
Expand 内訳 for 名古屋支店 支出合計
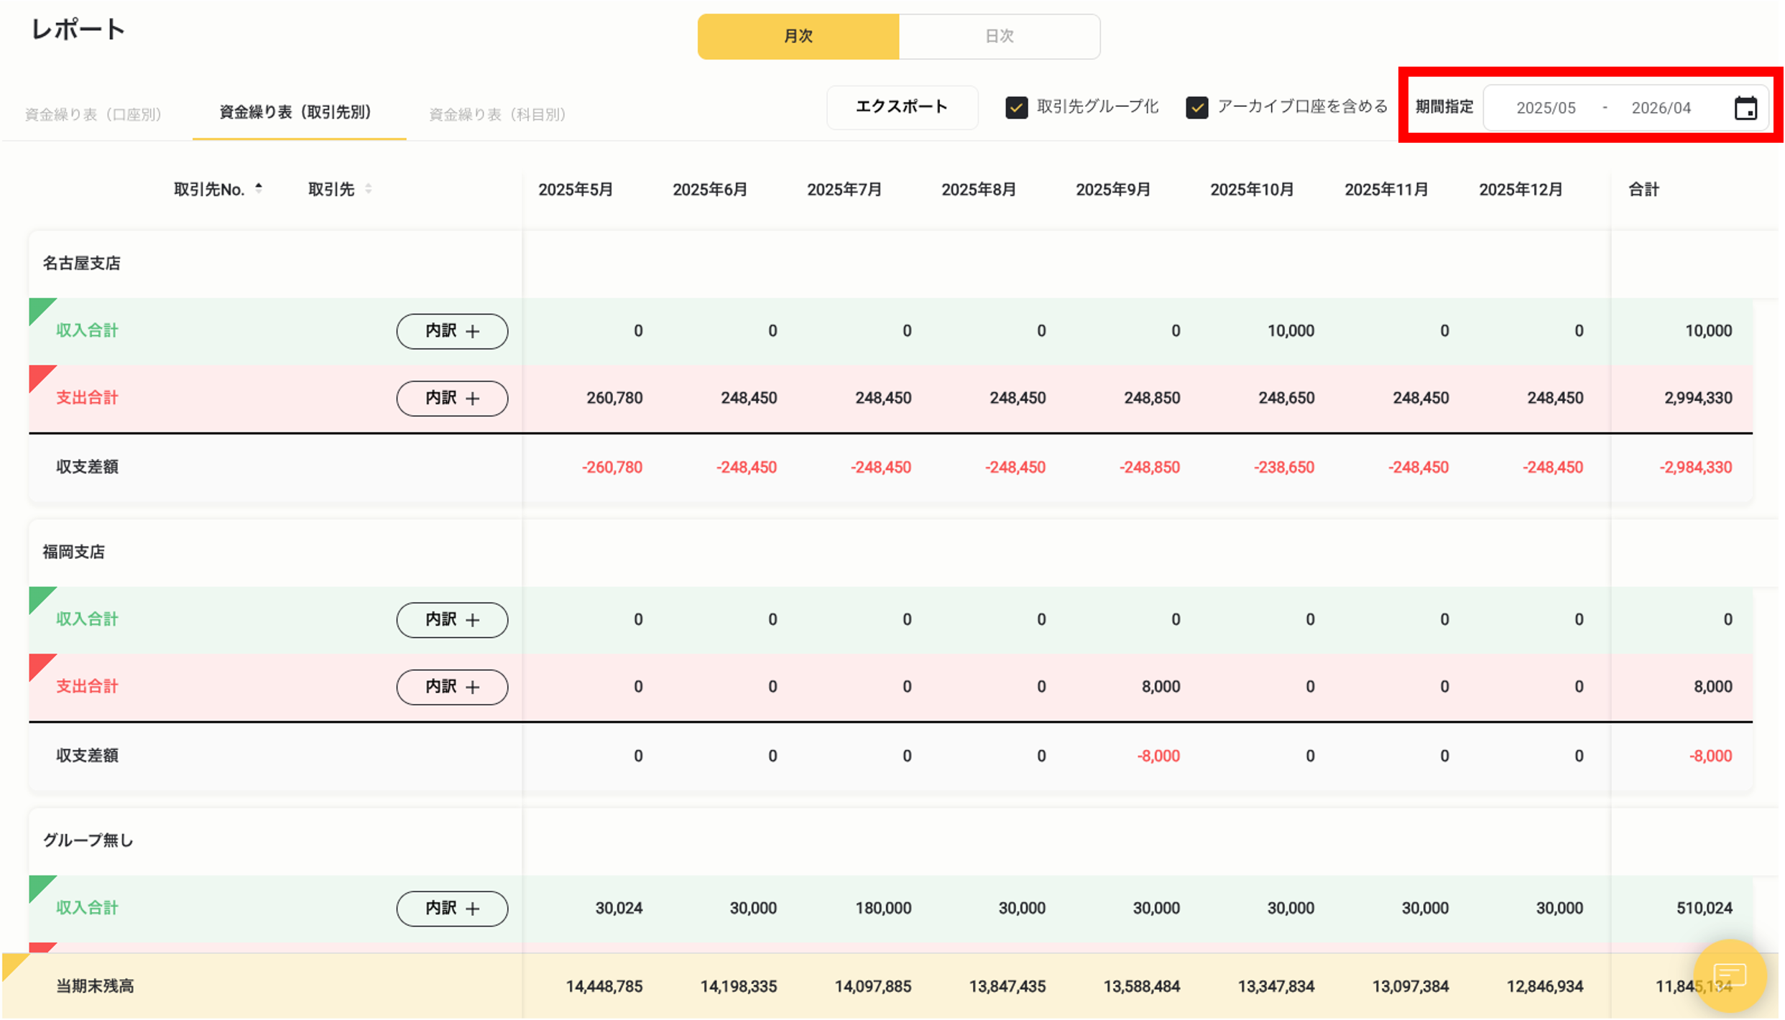[x=452, y=398]
